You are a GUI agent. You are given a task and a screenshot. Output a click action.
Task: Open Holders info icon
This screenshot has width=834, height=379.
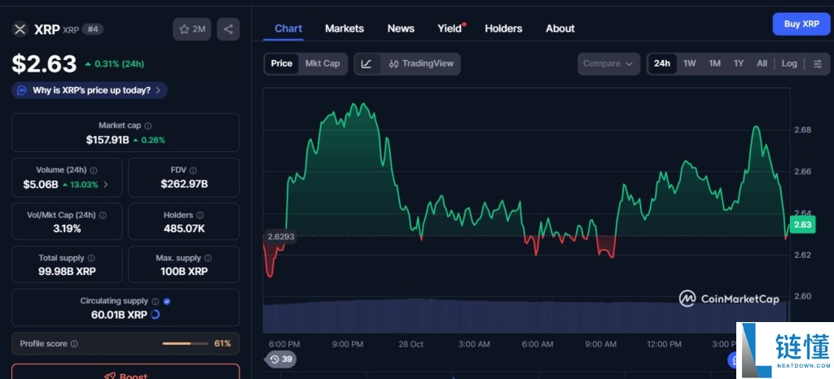point(200,216)
